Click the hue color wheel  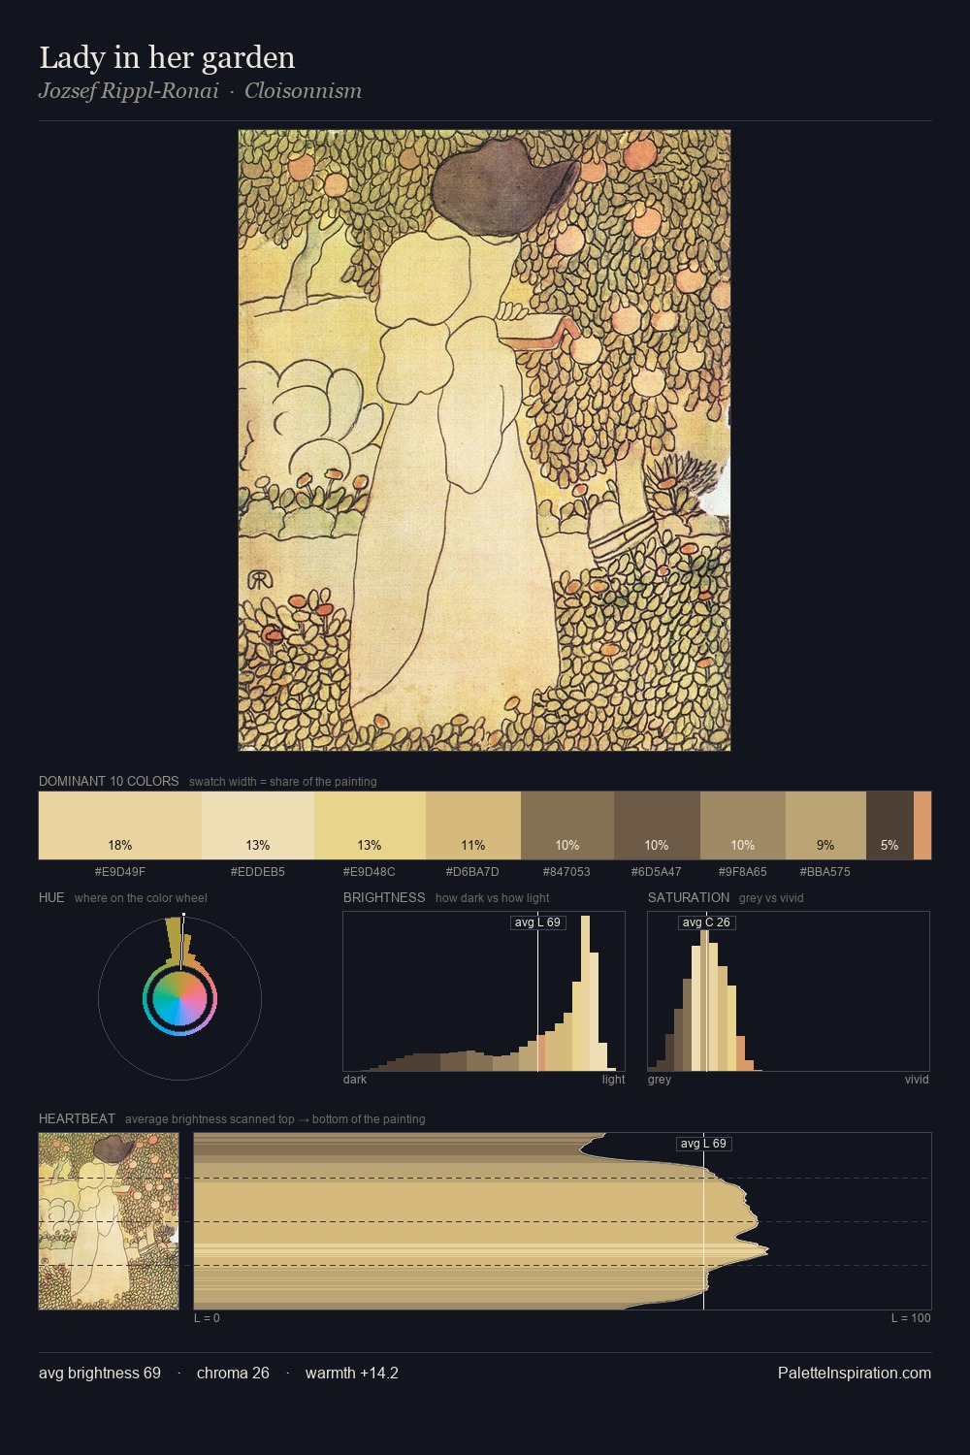point(179,998)
